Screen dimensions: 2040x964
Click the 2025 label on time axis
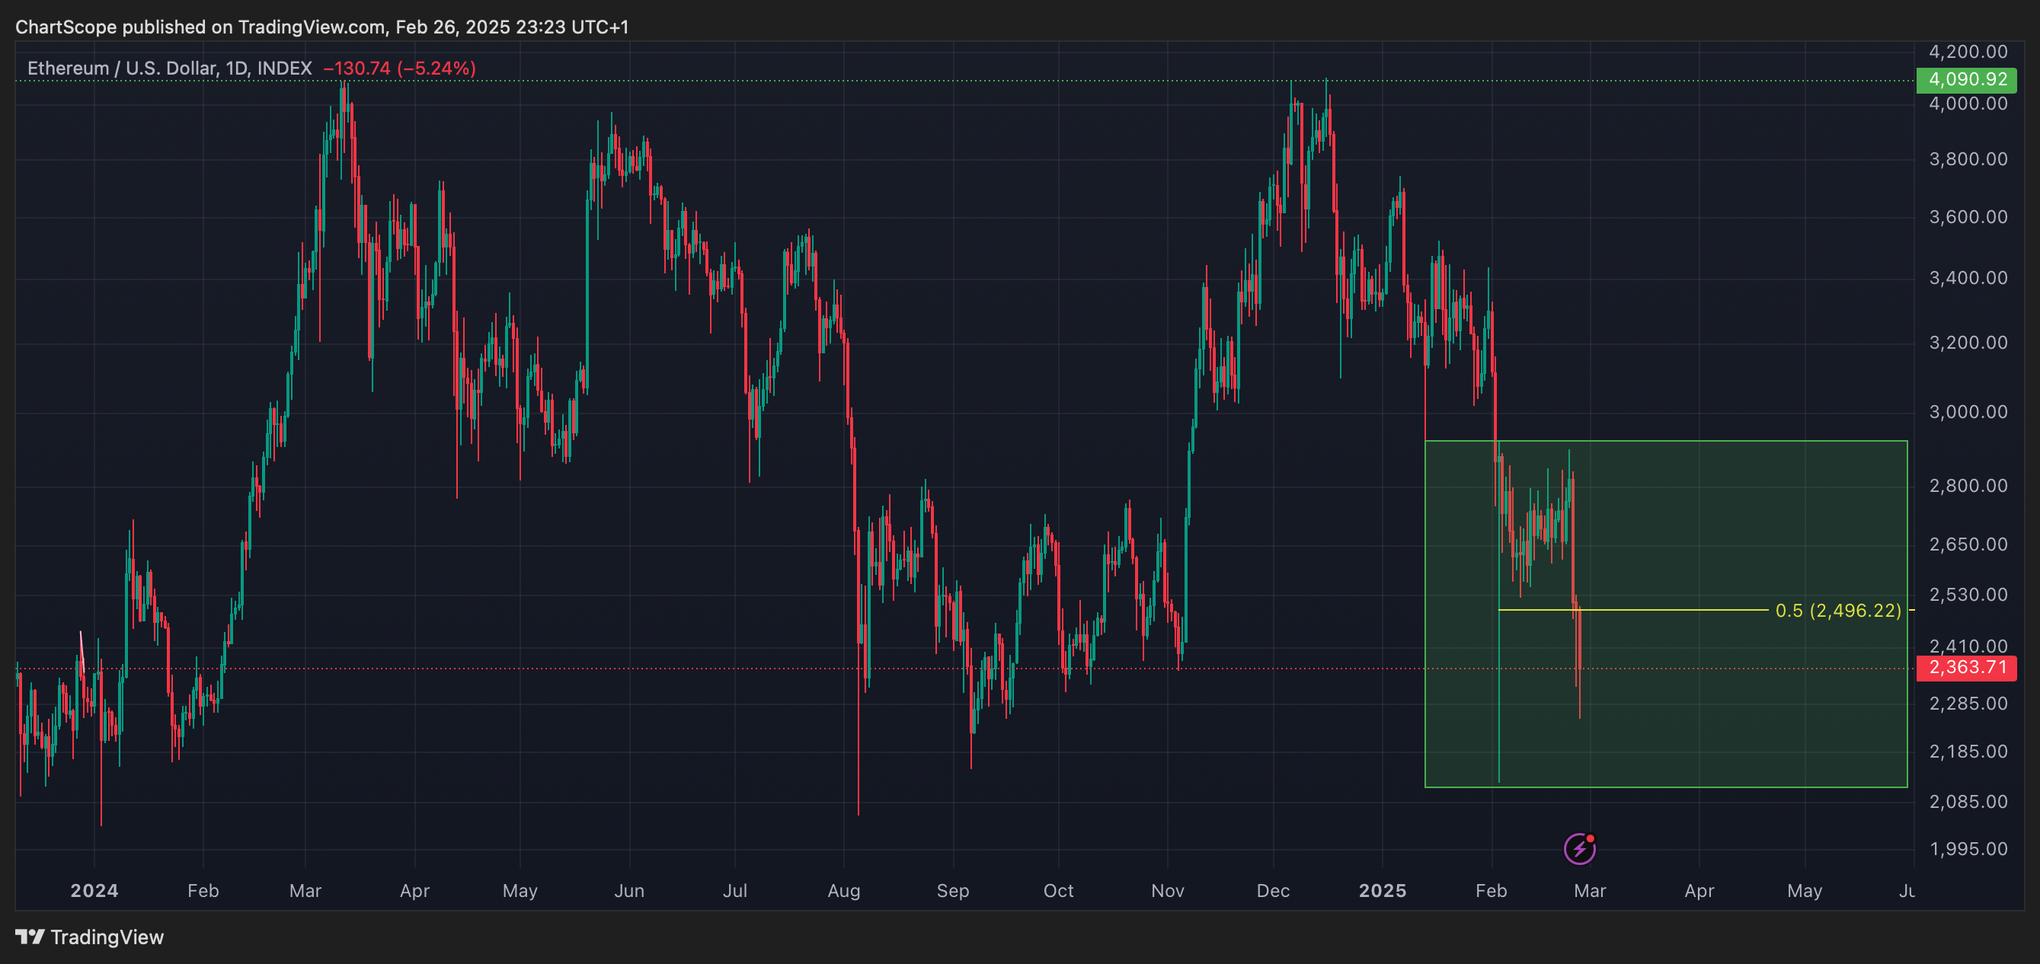[x=1382, y=891]
